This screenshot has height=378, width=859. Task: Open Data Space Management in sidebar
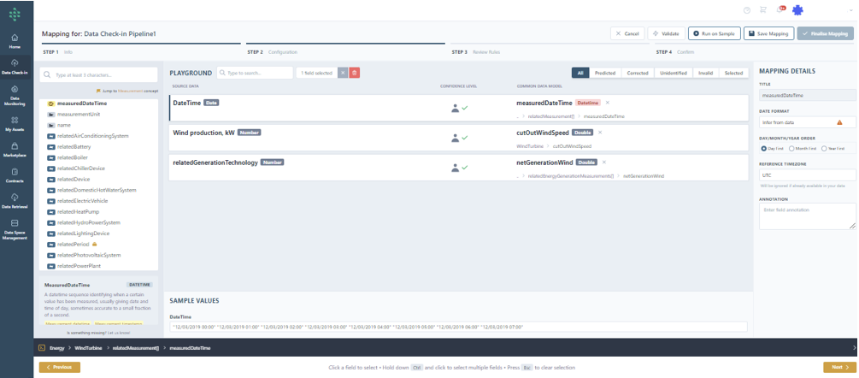[15, 227]
